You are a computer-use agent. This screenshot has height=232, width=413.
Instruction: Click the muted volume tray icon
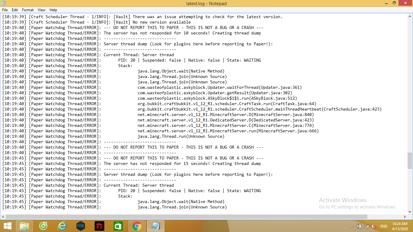pos(374,226)
